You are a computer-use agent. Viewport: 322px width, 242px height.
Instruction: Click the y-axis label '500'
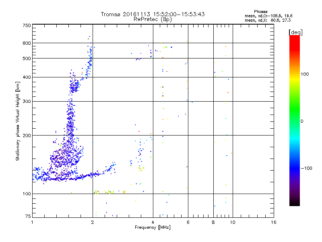pyautogui.click(x=27, y=58)
